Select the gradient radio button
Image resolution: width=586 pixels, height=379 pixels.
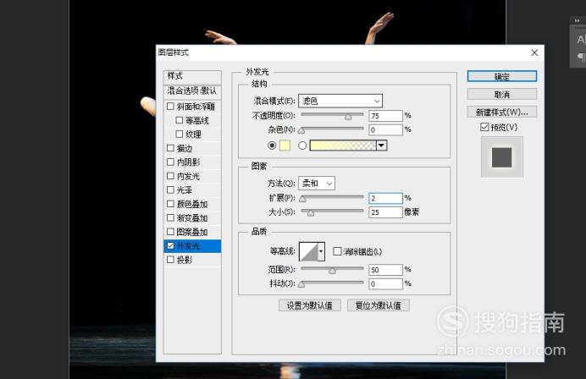[302, 146]
